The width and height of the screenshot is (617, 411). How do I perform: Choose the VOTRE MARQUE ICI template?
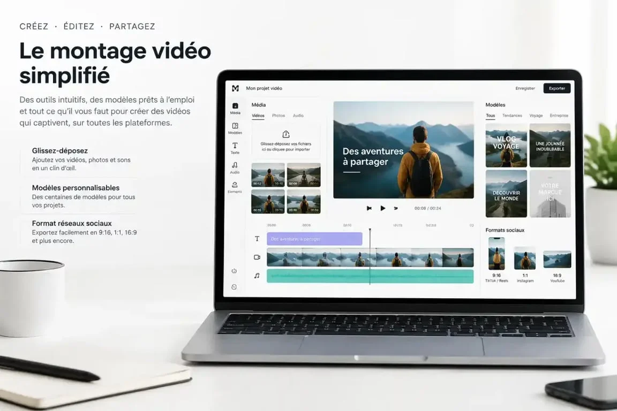pyautogui.click(x=550, y=194)
